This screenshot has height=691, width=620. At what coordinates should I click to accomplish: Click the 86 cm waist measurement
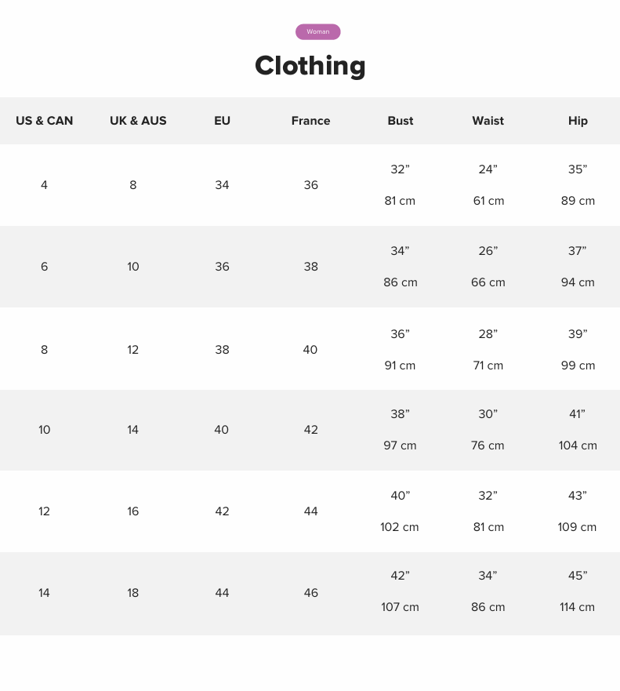[488, 607]
